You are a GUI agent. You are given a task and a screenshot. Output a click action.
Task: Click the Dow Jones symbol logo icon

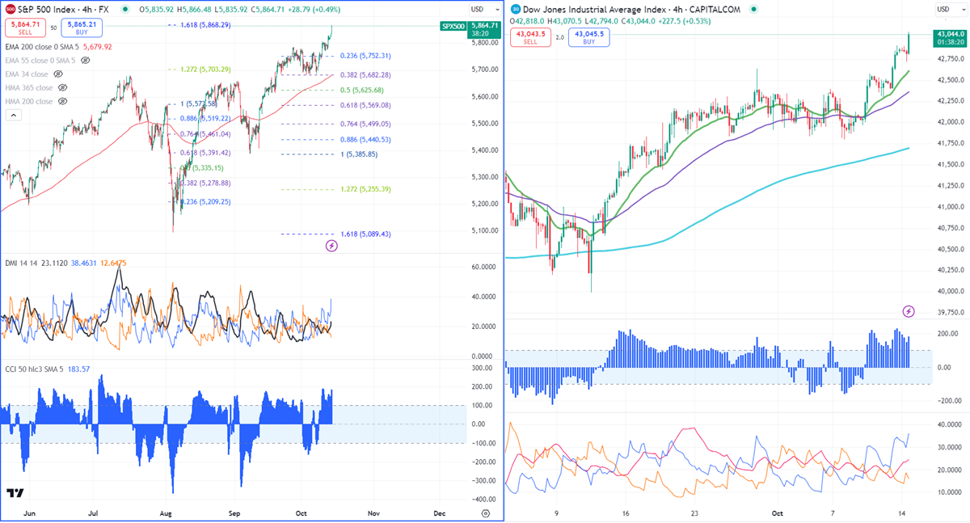point(515,9)
